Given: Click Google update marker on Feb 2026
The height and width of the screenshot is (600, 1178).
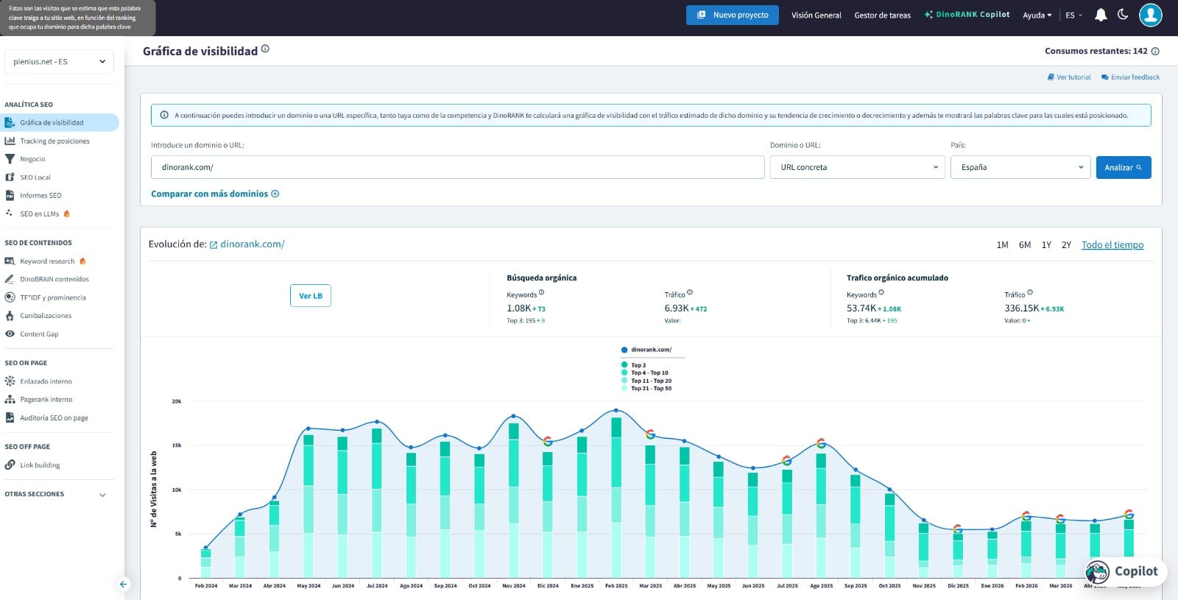Looking at the screenshot, I should tap(1026, 516).
